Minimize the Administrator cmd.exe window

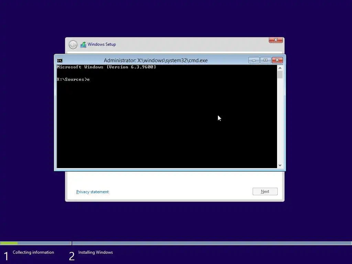(x=254, y=60)
